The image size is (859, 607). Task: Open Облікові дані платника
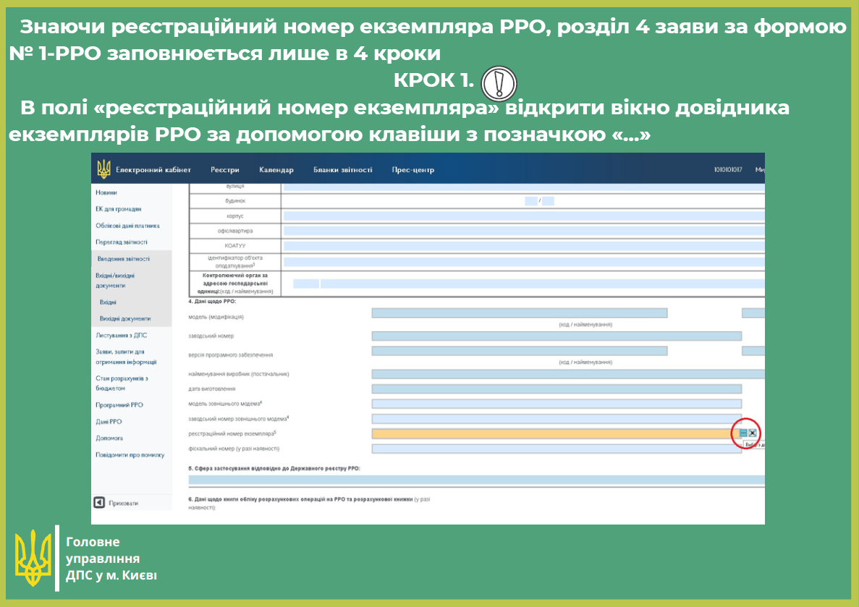click(127, 226)
